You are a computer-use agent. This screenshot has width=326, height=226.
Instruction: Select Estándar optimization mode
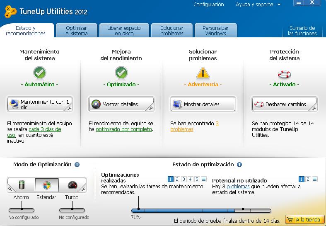tap(47, 185)
